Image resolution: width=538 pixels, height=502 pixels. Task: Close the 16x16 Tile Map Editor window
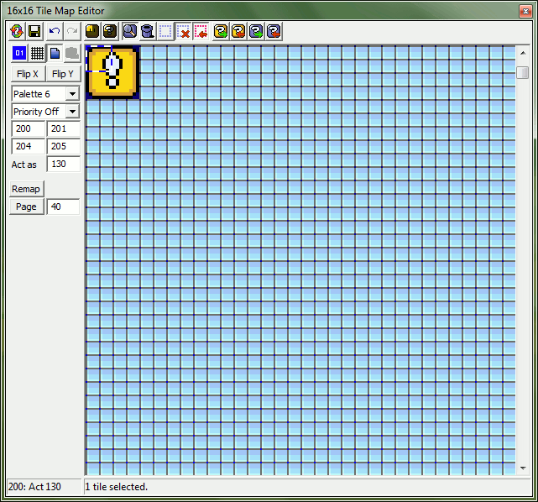tap(525, 11)
